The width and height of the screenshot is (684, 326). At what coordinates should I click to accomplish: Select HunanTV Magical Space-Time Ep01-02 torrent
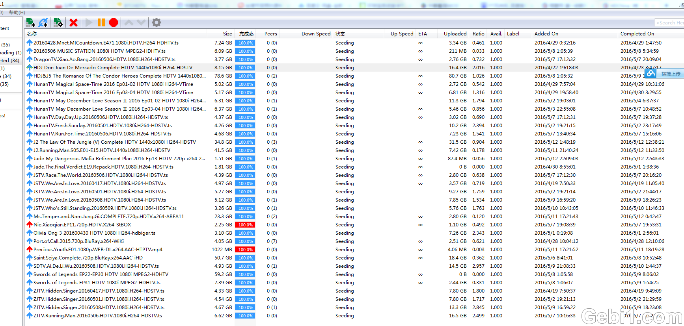(x=113, y=84)
